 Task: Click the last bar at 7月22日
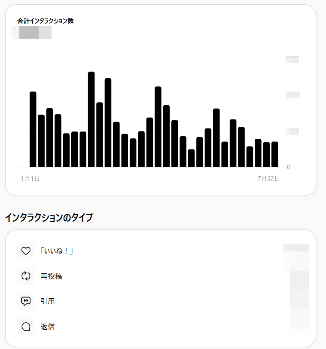tap(274, 154)
